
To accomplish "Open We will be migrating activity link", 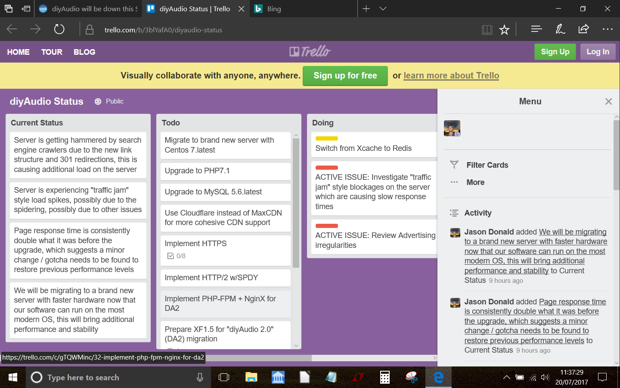I will (536, 251).
